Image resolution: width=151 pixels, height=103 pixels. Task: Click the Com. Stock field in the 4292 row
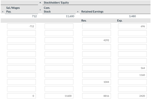click(59, 40)
